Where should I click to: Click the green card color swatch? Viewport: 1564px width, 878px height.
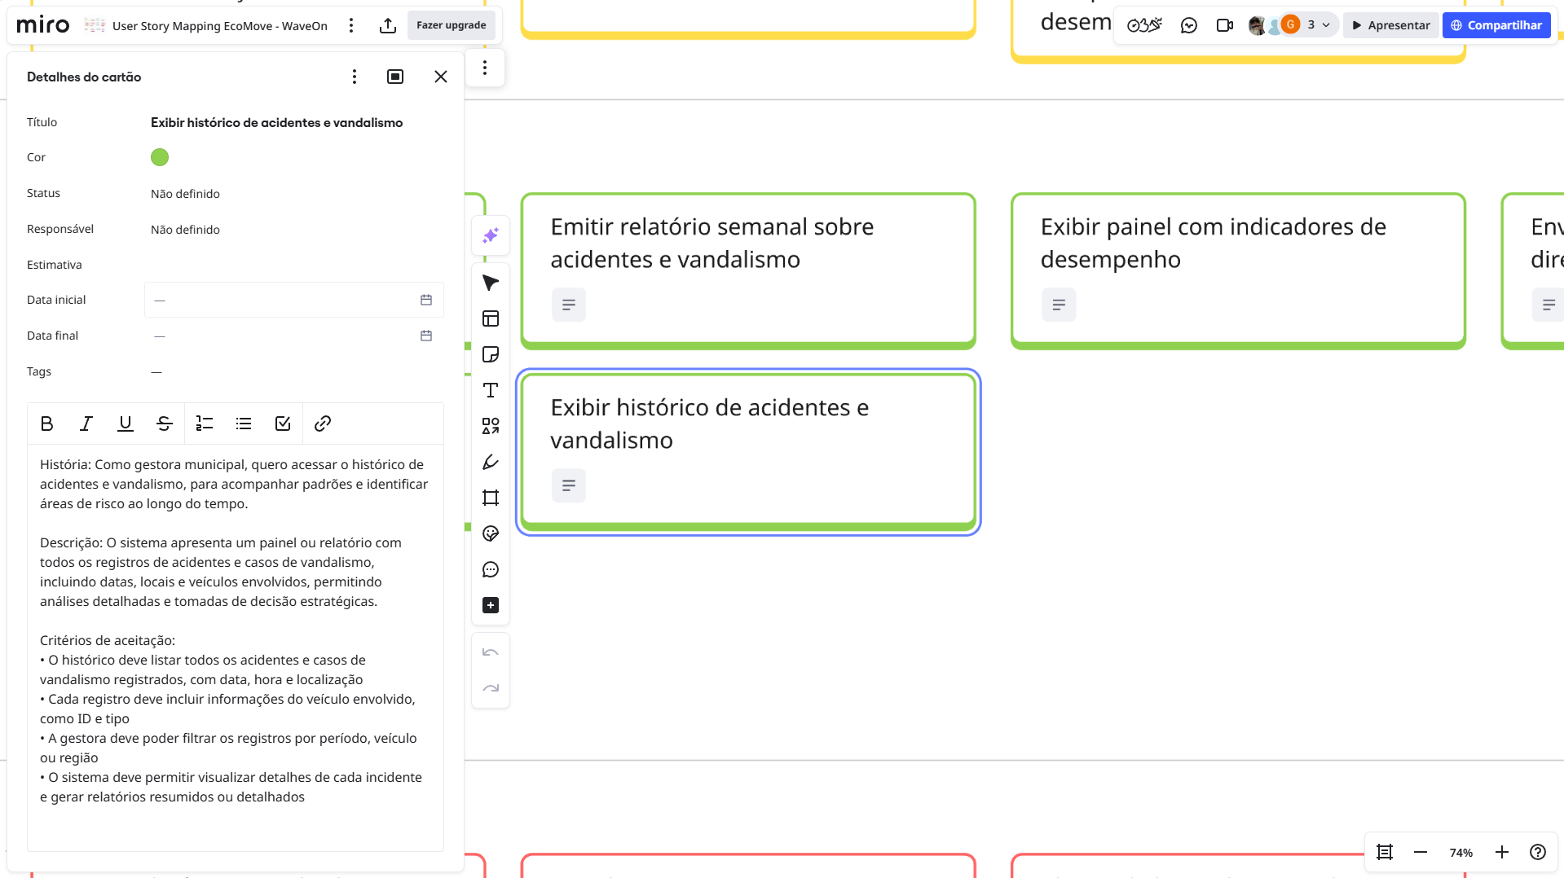click(160, 157)
